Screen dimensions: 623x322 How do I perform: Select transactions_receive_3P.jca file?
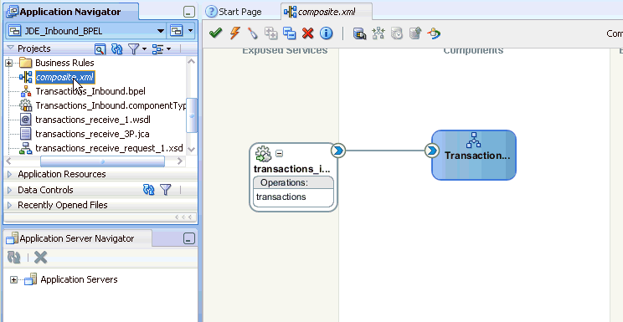(92, 134)
